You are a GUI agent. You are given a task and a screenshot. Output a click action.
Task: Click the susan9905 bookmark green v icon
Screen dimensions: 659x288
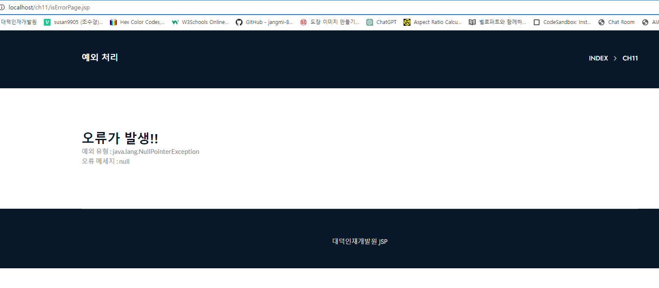(x=47, y=22)
